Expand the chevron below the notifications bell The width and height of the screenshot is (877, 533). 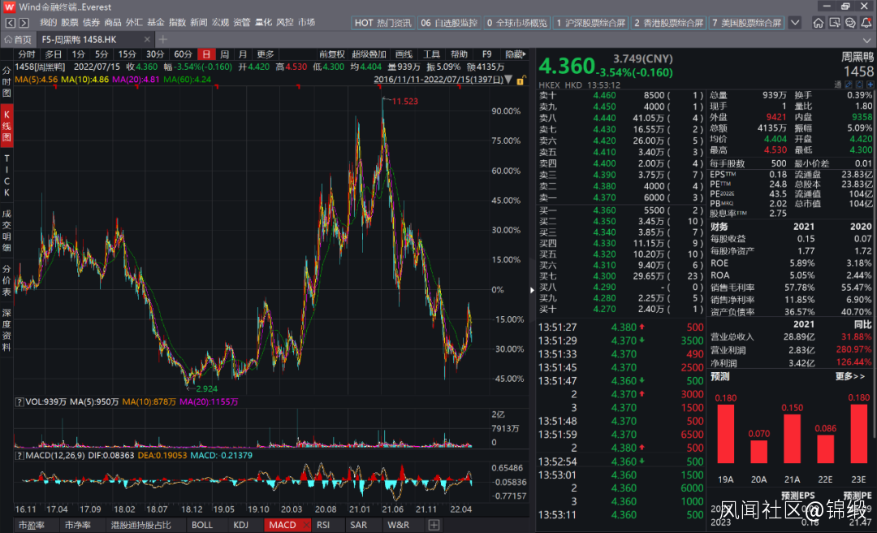coord(867,40)
